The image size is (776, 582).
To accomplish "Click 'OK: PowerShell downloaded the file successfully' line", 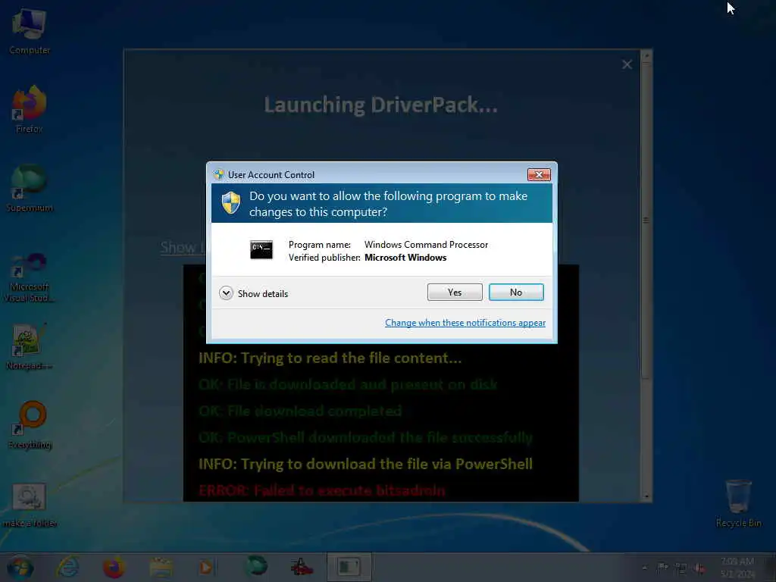I will [x=366, y=437].
